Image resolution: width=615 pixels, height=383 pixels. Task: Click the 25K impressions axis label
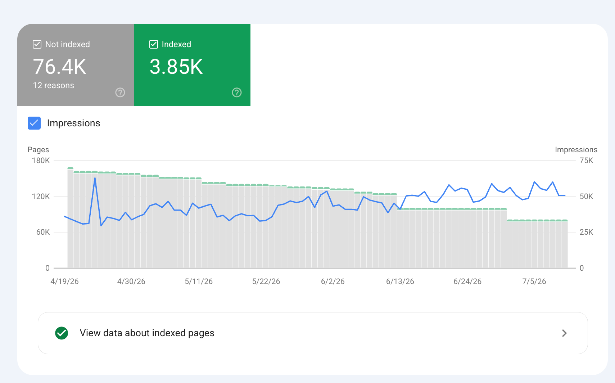[586, 232]
